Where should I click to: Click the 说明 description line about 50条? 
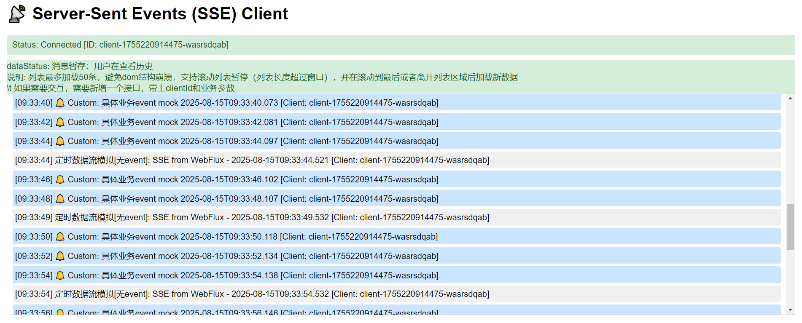coord(262,77)
